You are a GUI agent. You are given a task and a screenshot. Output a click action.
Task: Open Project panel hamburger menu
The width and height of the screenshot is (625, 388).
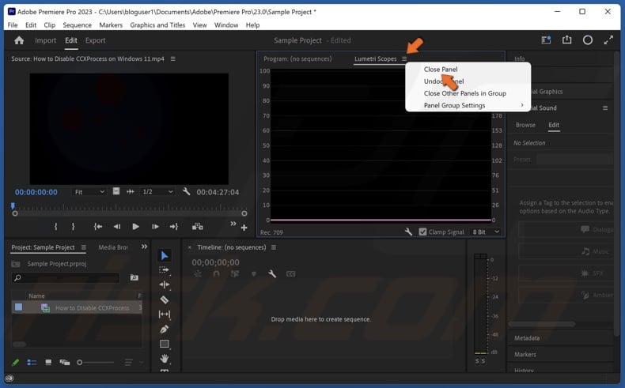pos(83,247)
